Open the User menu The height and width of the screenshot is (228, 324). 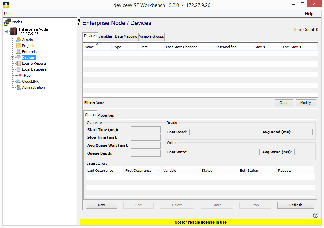[x=8, y=14]
